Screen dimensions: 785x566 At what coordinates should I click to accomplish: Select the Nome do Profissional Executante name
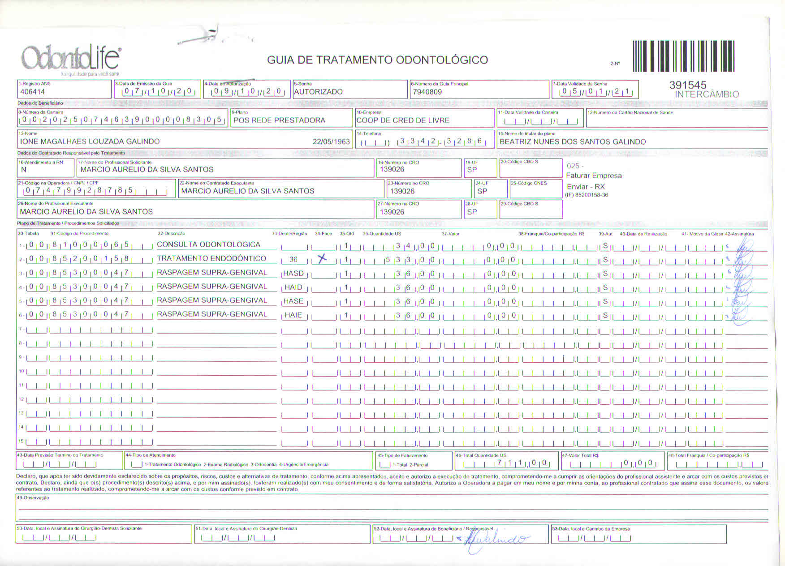pos(86,212)
